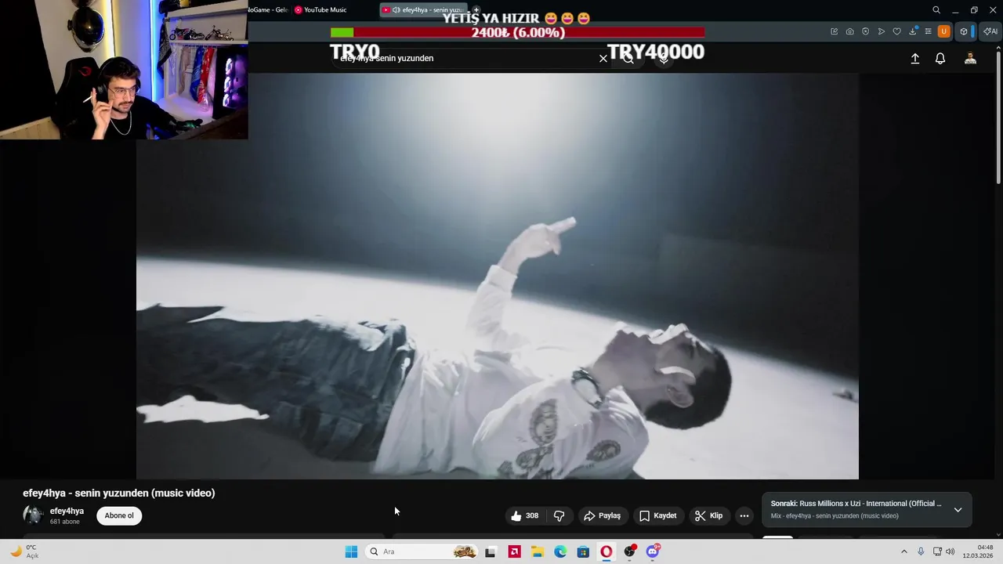Click the page vertical scrollbar
The image size is (1003, 564).
pos(998,117)
